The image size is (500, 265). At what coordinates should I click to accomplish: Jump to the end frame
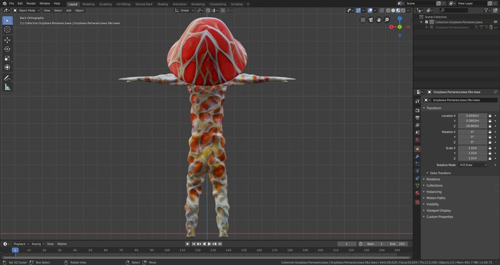pos(220,244)
